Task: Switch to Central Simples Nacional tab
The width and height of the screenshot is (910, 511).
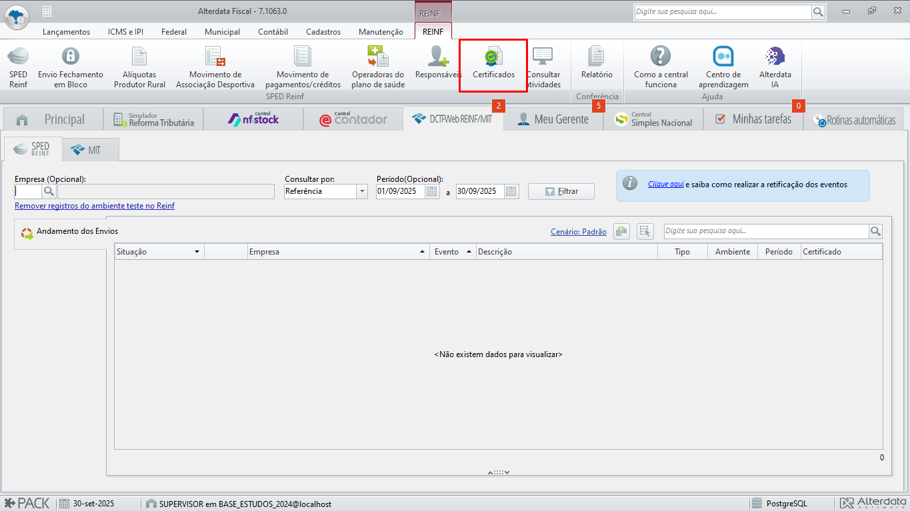Action: coord(653,119)
